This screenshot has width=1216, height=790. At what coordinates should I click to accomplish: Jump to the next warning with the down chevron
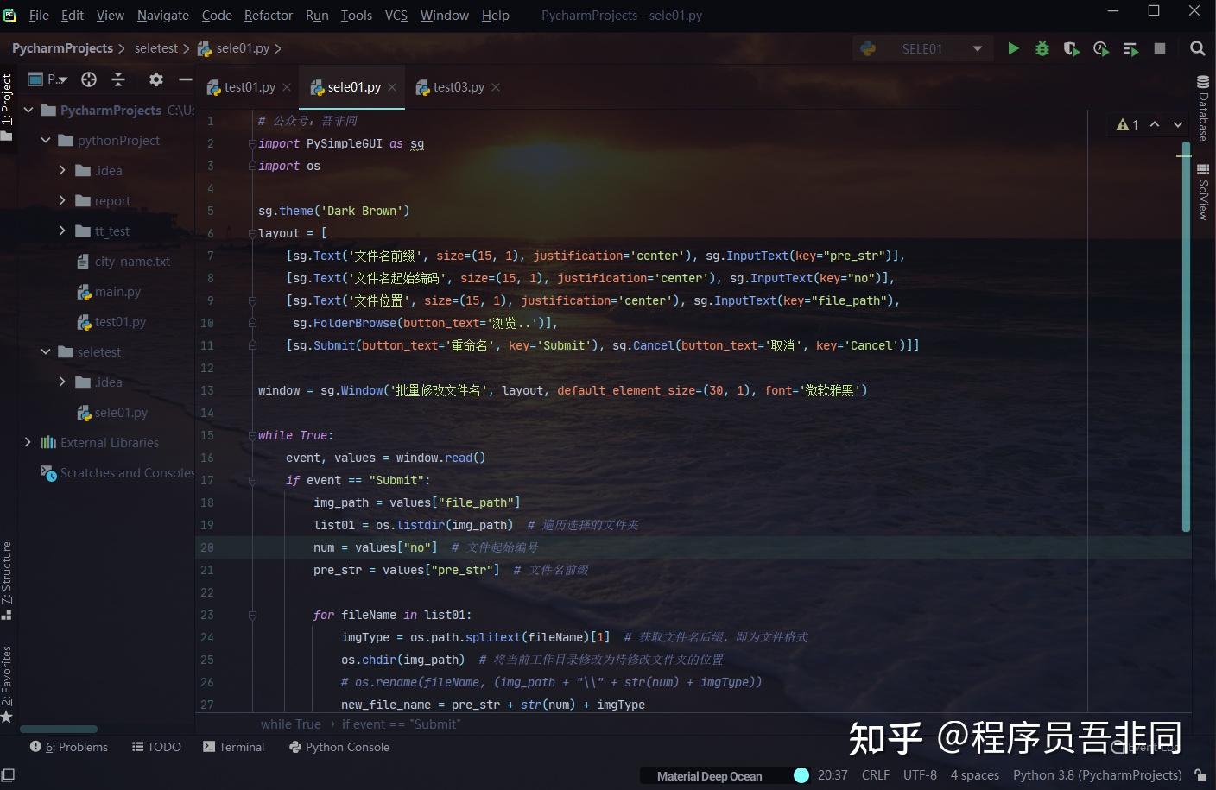(x=1177, y=124)
